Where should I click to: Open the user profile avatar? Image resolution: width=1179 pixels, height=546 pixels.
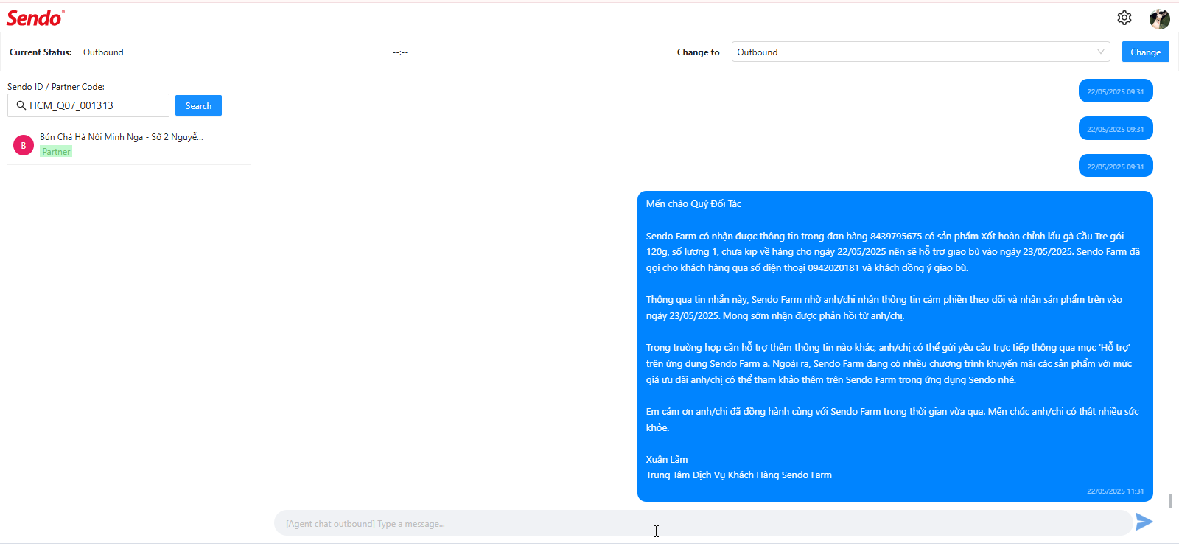(1159, 18)
